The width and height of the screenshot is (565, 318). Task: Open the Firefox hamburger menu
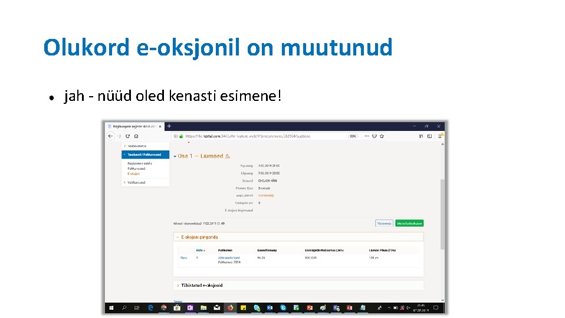point(440,136)
